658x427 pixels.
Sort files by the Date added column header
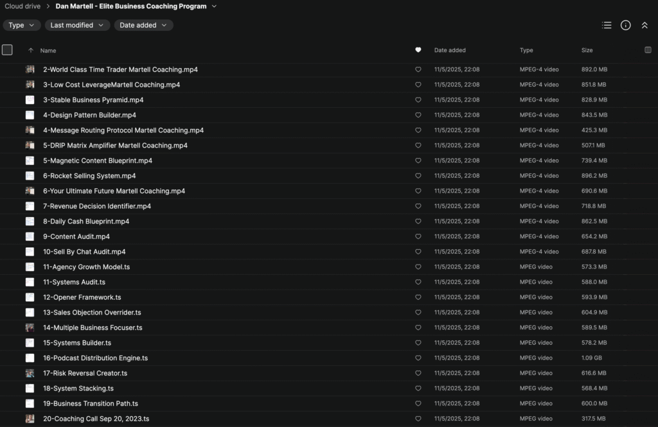[x=450, y=50]
